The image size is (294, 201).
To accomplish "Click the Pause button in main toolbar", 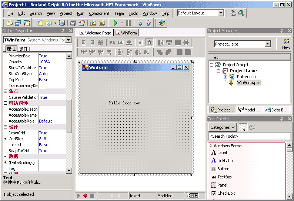I will pos(128,23).
